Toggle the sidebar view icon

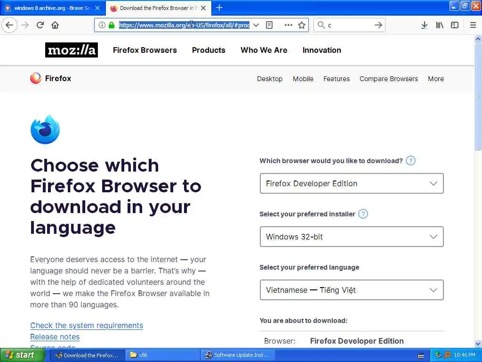pyautogui.click(x=455, y=25)
